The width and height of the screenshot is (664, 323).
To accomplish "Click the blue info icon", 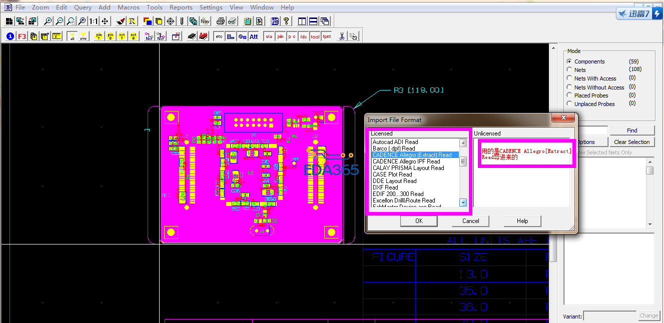I will 10,36.
